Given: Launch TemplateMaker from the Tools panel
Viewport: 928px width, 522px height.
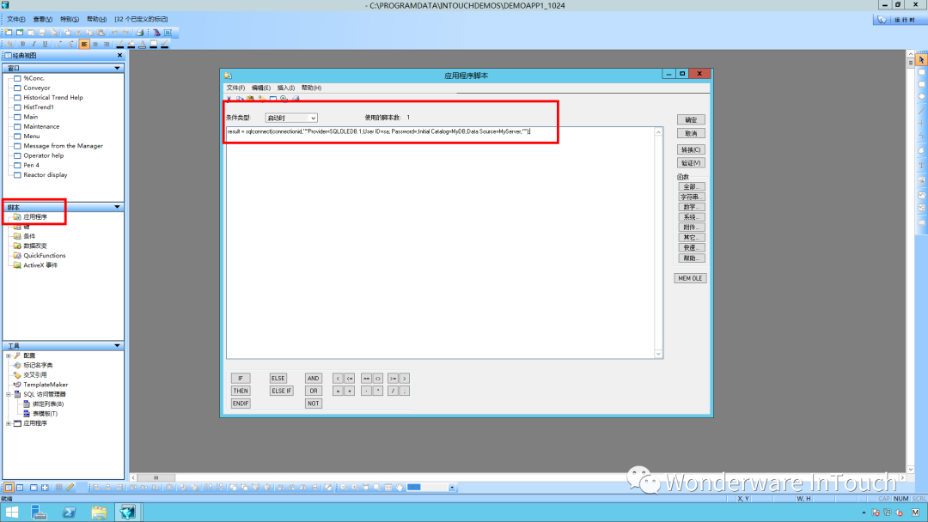Looking at the screenshot, I should 46,384.
